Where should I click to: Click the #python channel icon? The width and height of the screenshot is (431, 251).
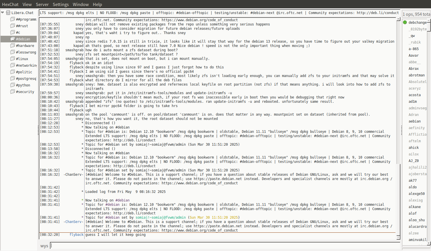point(13,85)
